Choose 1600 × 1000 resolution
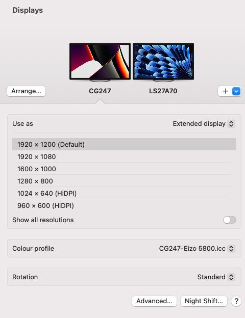This screenshot has width=245, height=318. tap(124, 169)
